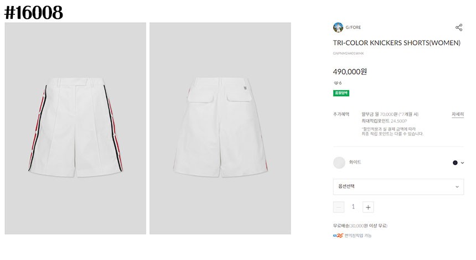The height and width of the screenshot is (260, 476).
Task: Click the green 품절임박 badge
Action: pos(341,93)
